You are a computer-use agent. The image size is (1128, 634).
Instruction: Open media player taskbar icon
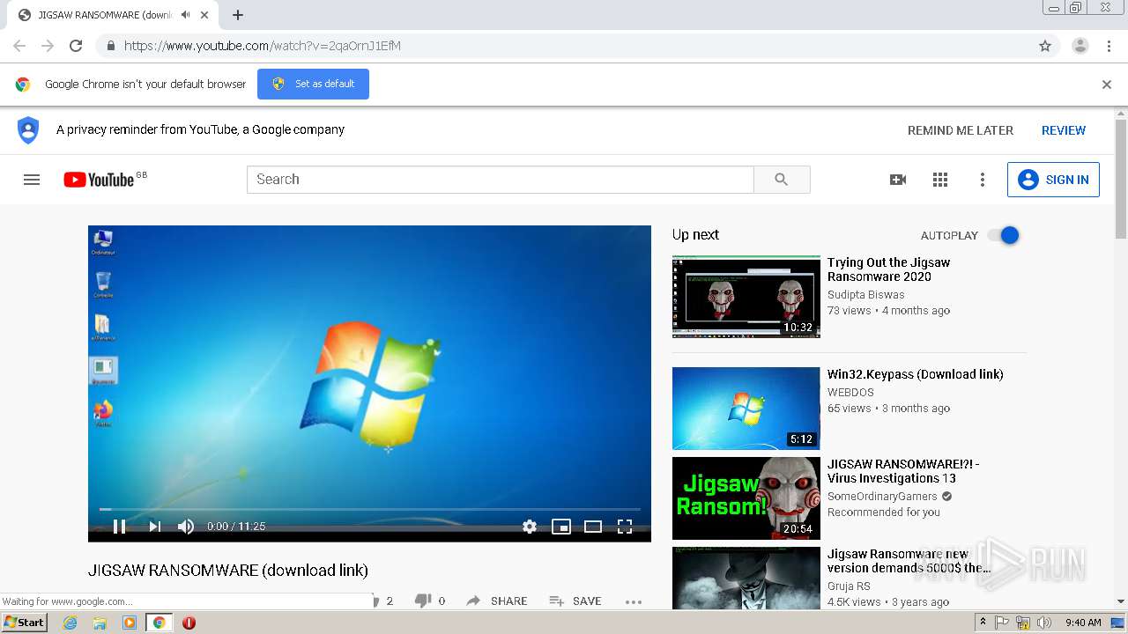tap(130, 623)
